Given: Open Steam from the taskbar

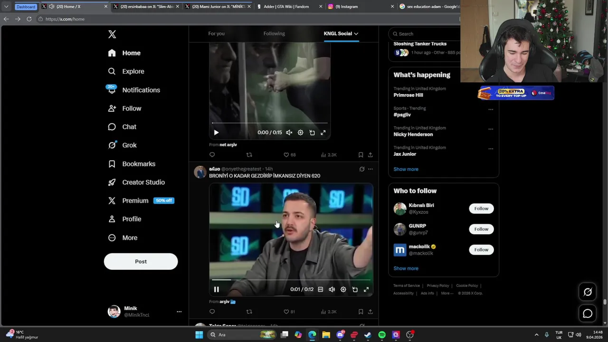Looking at the screenshot, I should (x=368, y=335).
